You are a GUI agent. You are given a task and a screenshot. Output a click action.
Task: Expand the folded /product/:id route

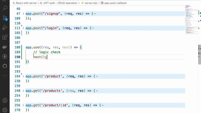23,105
